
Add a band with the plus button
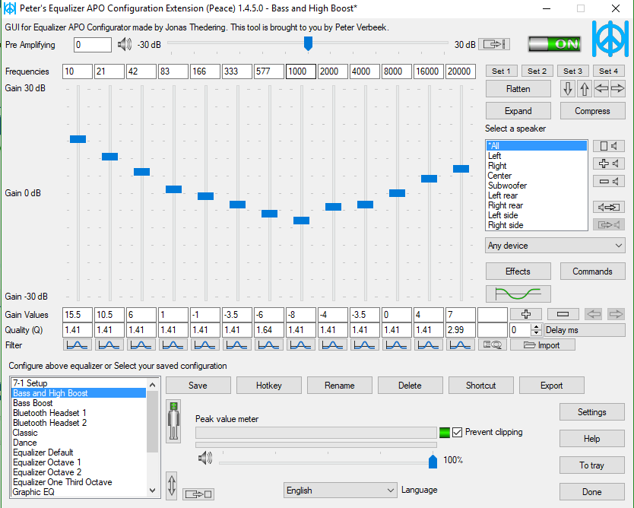click(526, 314)
